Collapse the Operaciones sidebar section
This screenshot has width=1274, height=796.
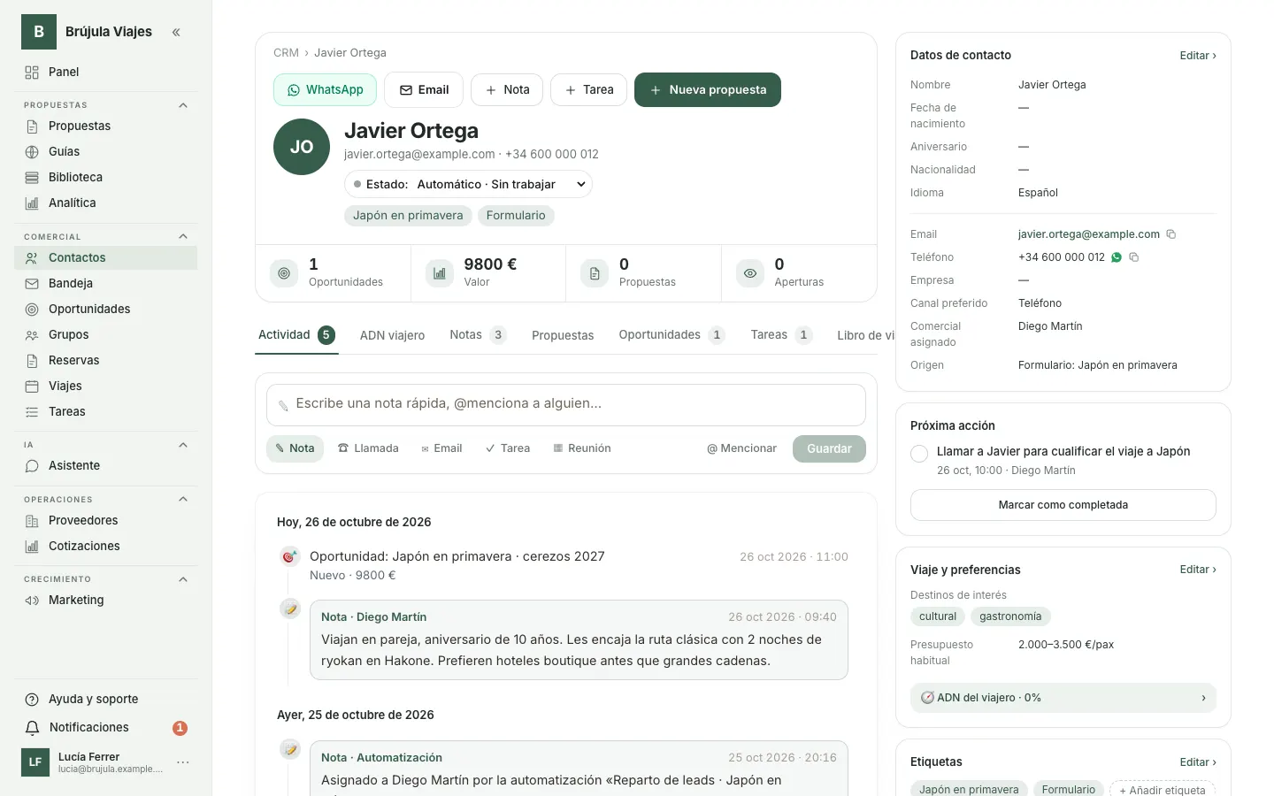[x=183, y=500]
